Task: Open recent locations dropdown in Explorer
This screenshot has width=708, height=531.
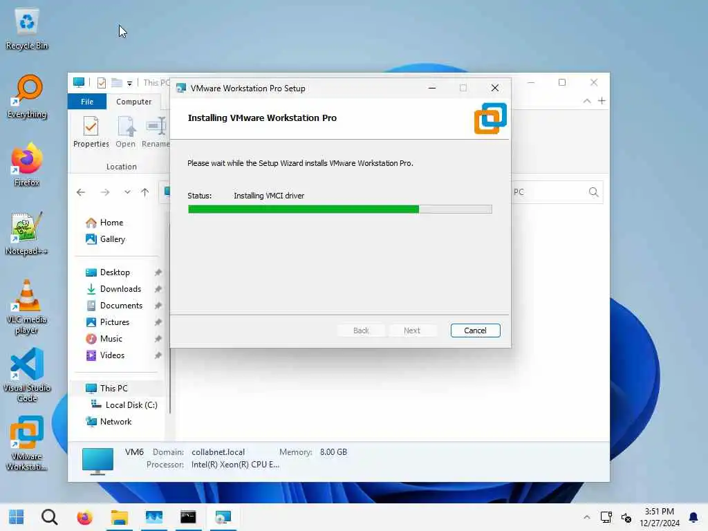Action: (127, 192)
